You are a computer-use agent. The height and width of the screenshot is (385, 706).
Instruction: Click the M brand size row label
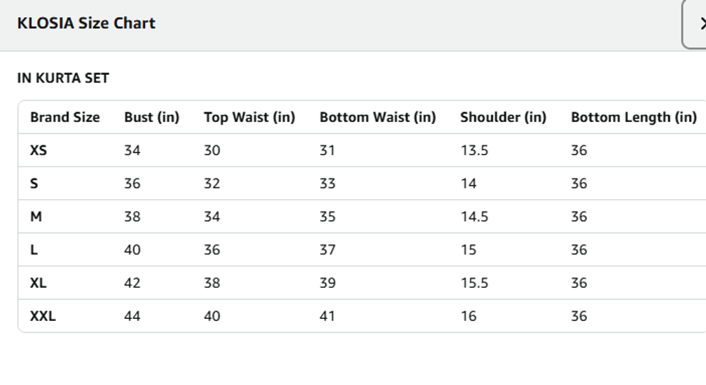click(x=36, y=216)
